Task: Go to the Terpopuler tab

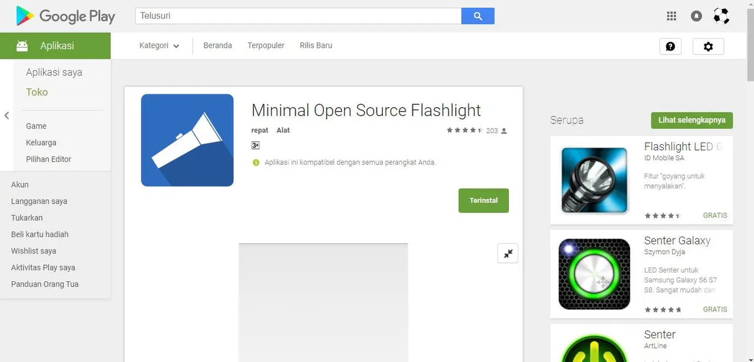Action: [x=266, y=45]
